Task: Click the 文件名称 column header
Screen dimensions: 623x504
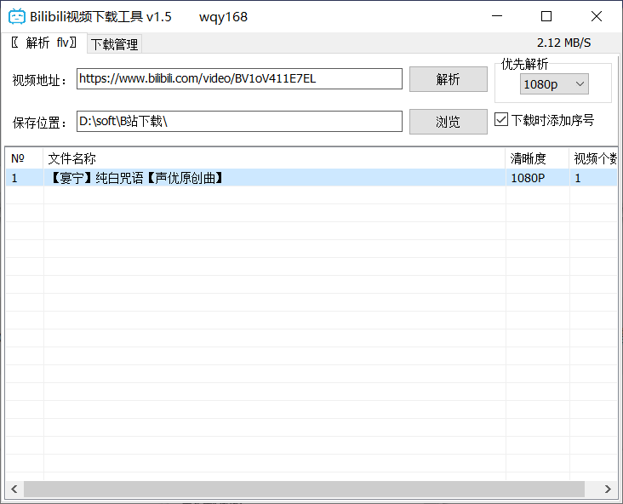Action: [274, 158]
